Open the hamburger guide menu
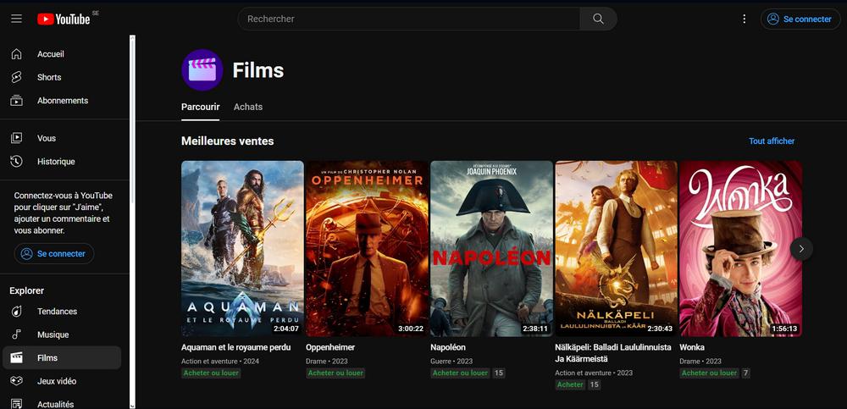Image resolution: width=847 pixels, height=409 pixels. pyautogui.click(x=16, y=19)
